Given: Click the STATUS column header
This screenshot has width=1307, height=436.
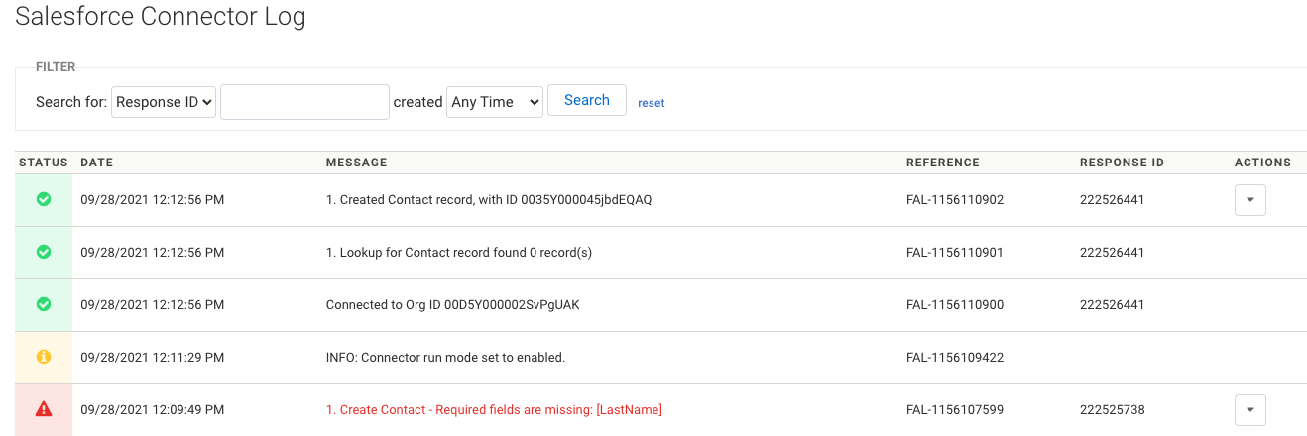Looking at the screenshot, I should pos(44,163).
